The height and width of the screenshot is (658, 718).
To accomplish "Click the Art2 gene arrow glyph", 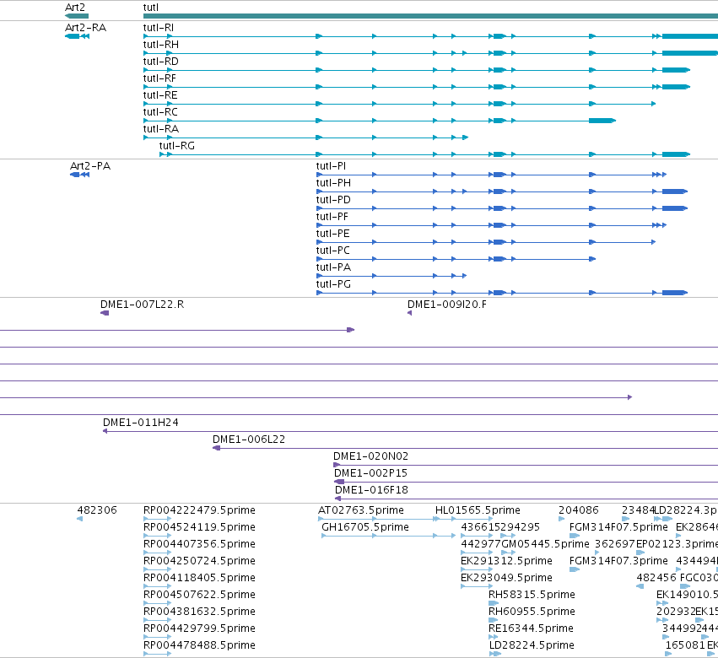I will [77, 16].
